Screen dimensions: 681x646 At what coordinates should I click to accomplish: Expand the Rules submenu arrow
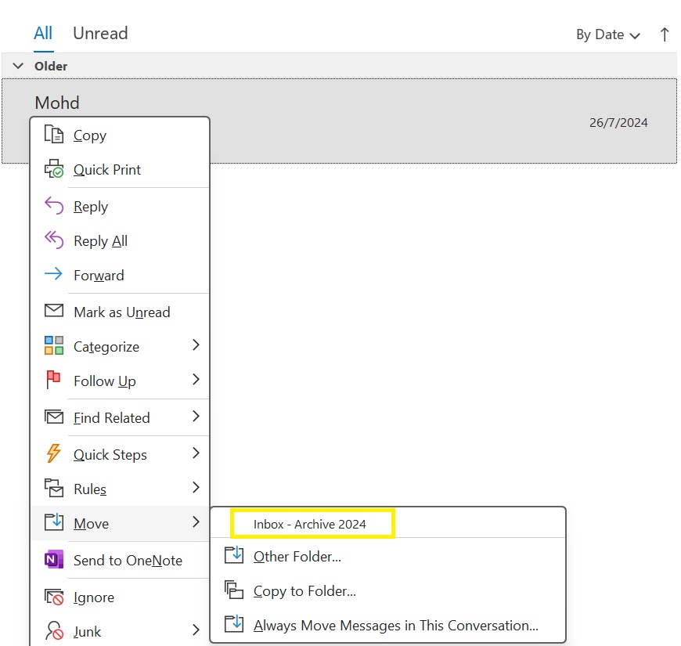click(196, 487)
